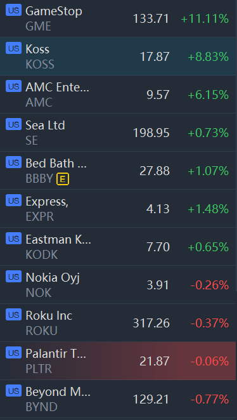Click the US badge beside GameStop

(13, 10)
